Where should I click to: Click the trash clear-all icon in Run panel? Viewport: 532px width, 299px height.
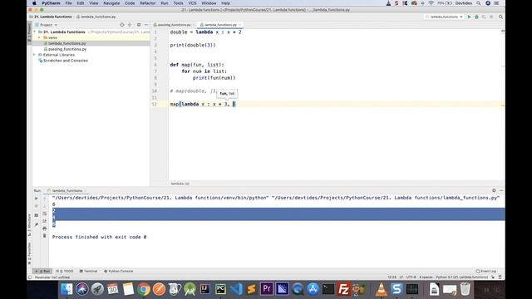44,236
